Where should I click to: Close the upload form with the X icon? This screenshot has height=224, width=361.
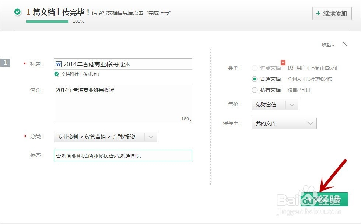click(345, 45)
